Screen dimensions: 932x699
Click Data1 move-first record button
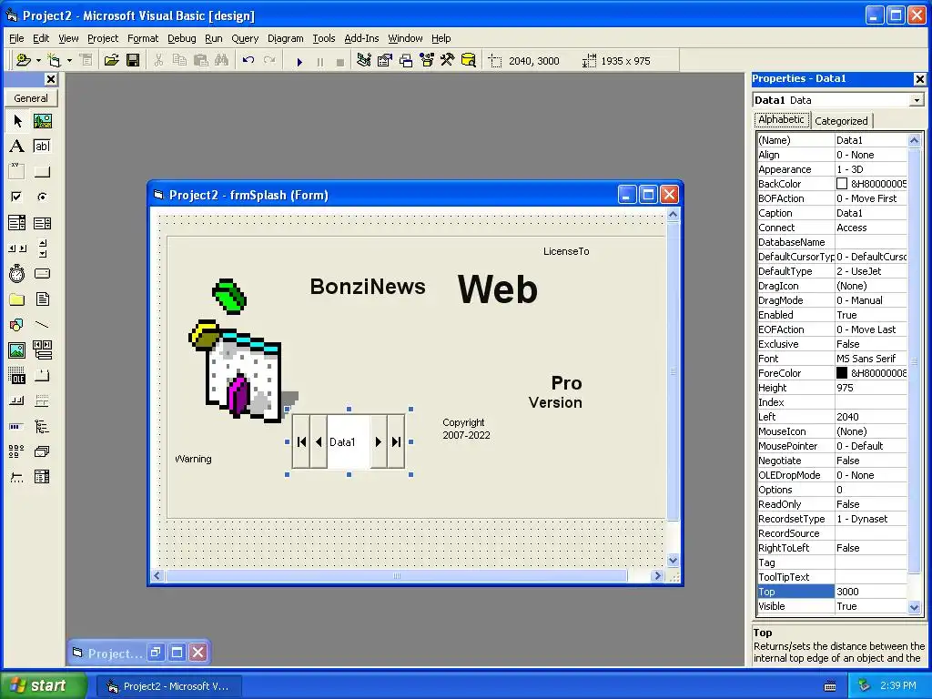click(301, 441)
